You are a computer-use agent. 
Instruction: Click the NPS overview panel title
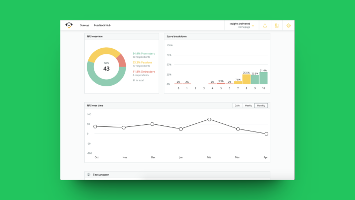[x=95, y=37]
